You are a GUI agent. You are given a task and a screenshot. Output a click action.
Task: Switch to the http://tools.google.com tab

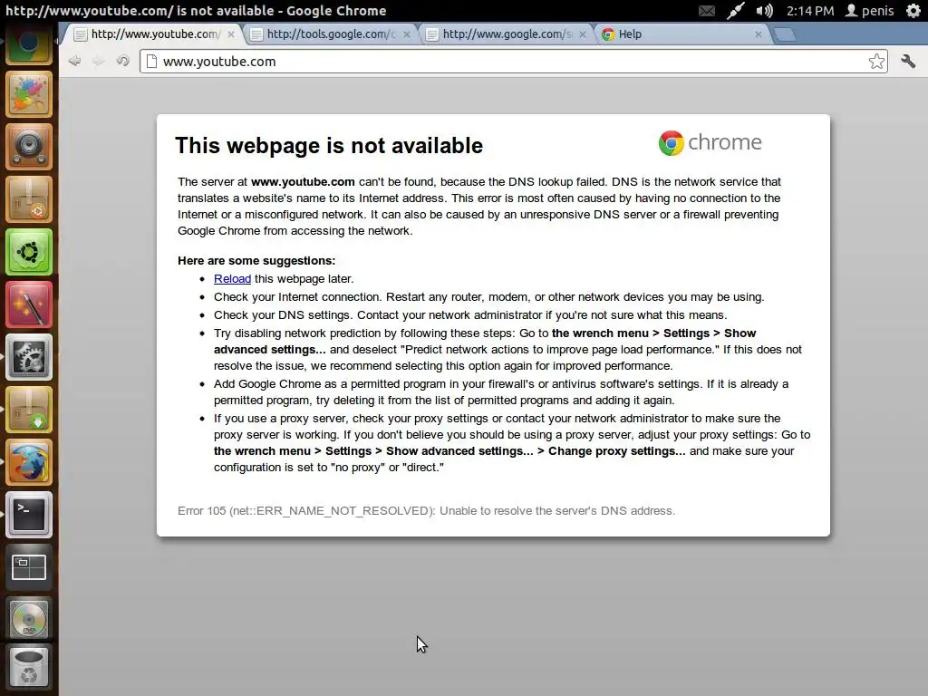coord(329,34)
